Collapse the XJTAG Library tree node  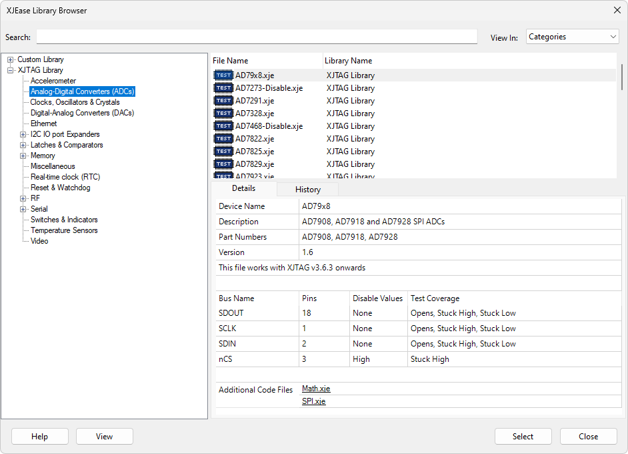click(11, 70)
